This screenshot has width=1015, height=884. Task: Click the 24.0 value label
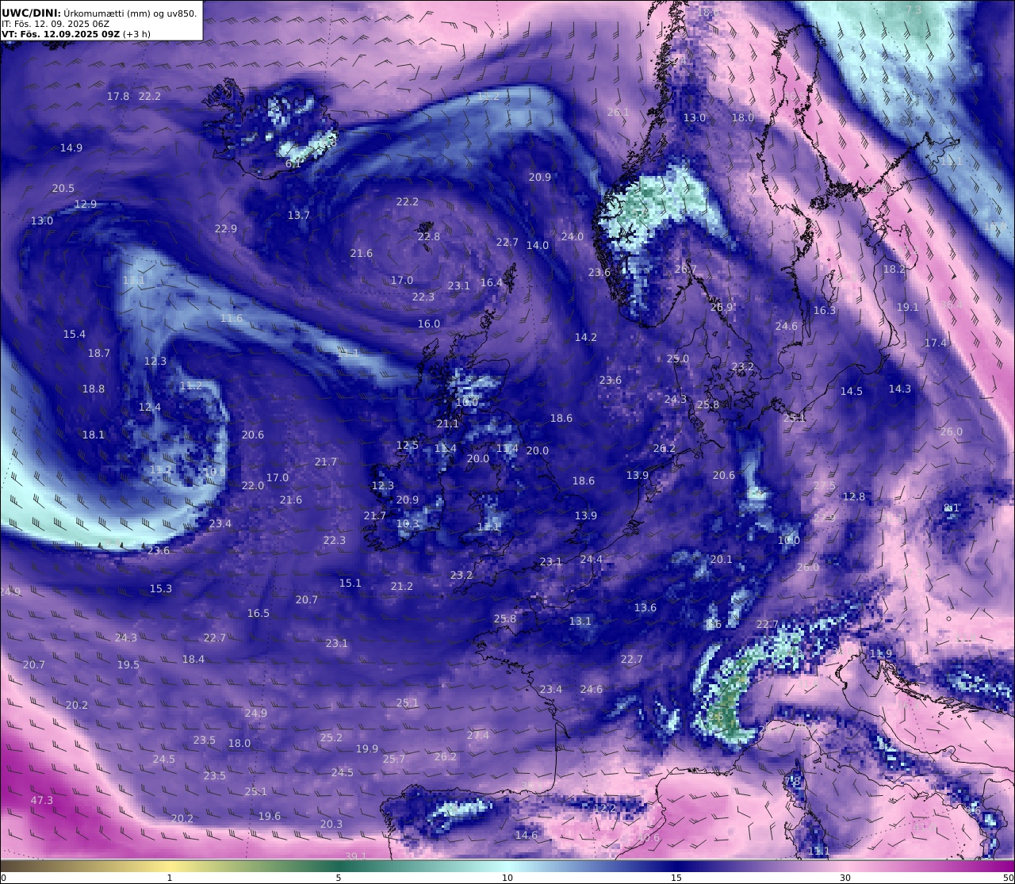click(x=573, y=237)
